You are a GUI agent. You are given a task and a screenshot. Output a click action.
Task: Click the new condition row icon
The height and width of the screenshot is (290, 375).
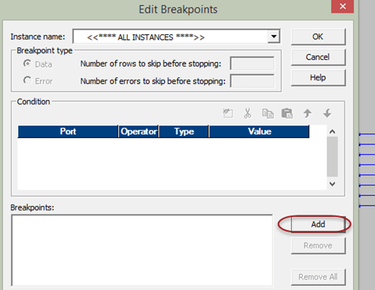pos(228,113)
